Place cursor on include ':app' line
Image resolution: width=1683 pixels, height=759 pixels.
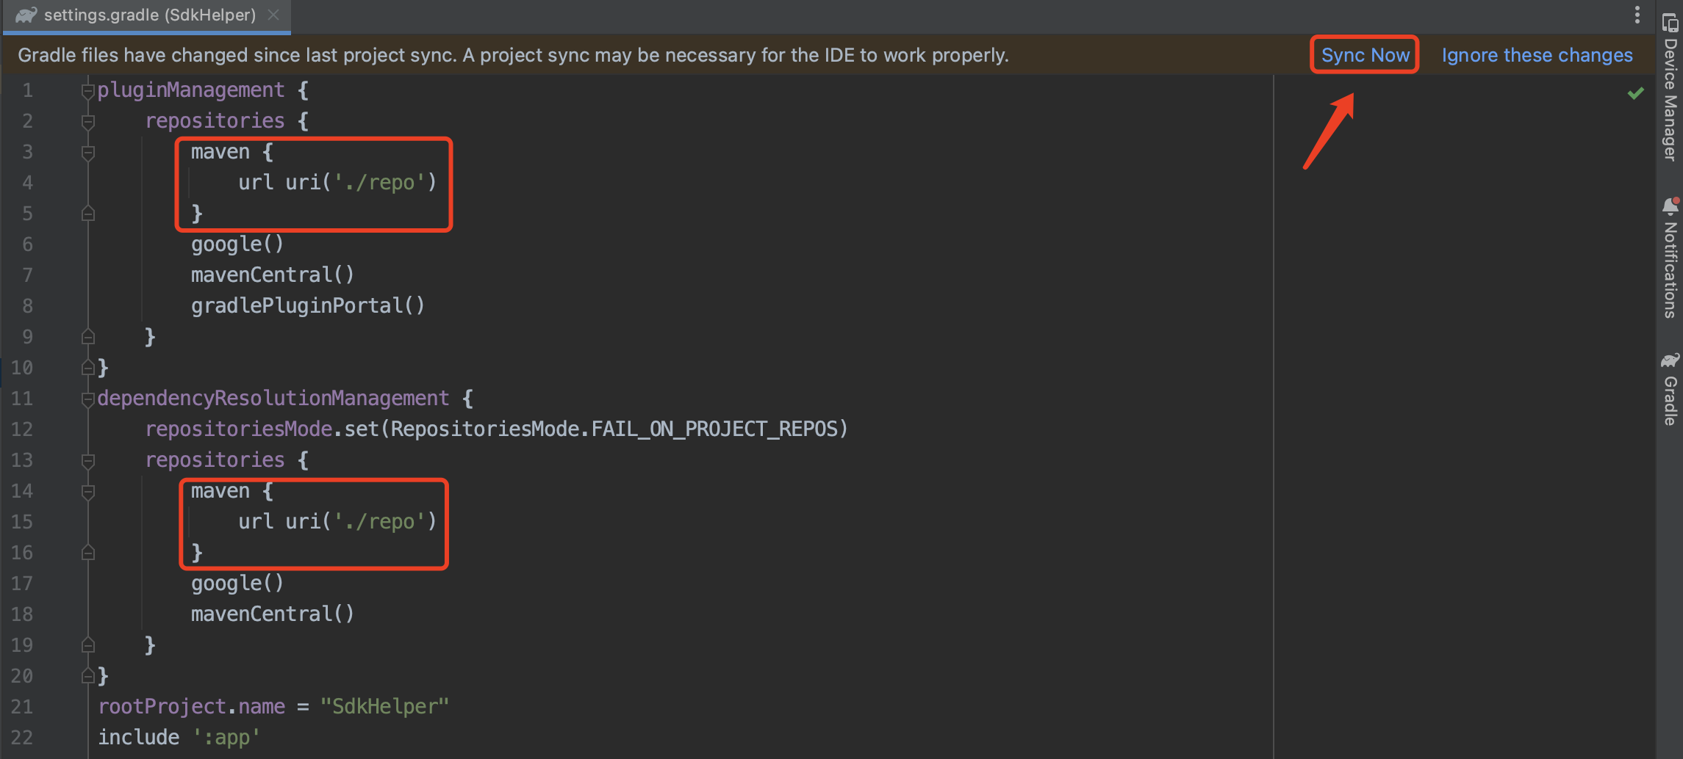tap(179, 738)
